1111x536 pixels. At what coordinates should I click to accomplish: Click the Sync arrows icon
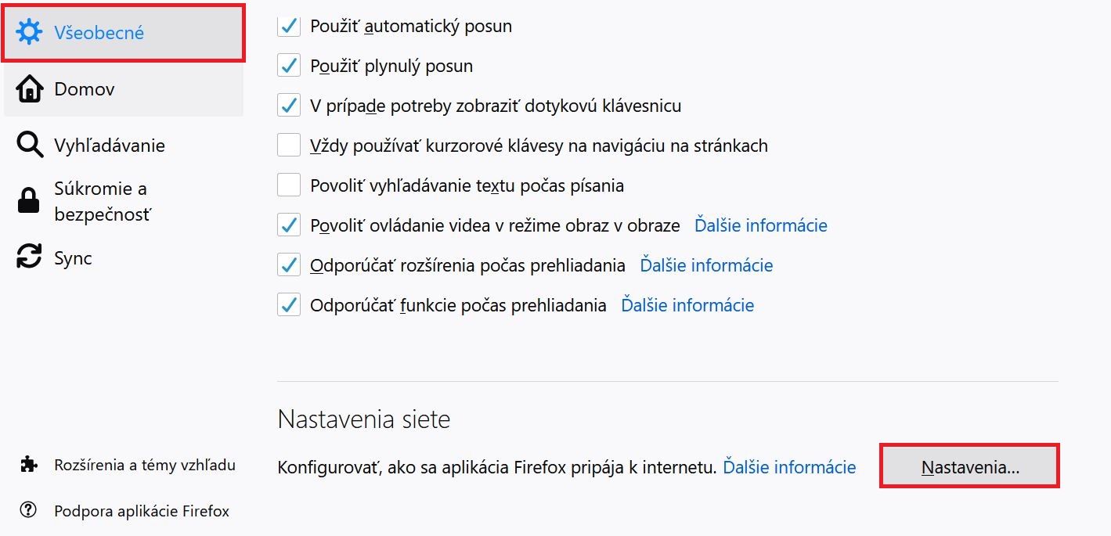pos(30,257)
